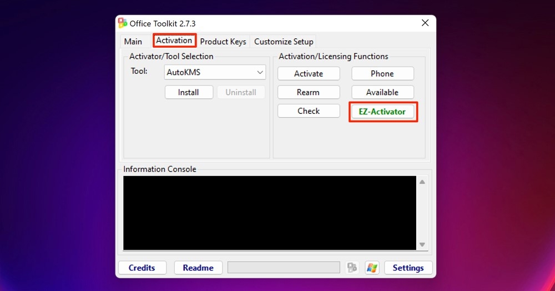Viewport: 555px width, 291px height.
Task: Click the Tool combo box arrow
Action: (x=260, y=72)
